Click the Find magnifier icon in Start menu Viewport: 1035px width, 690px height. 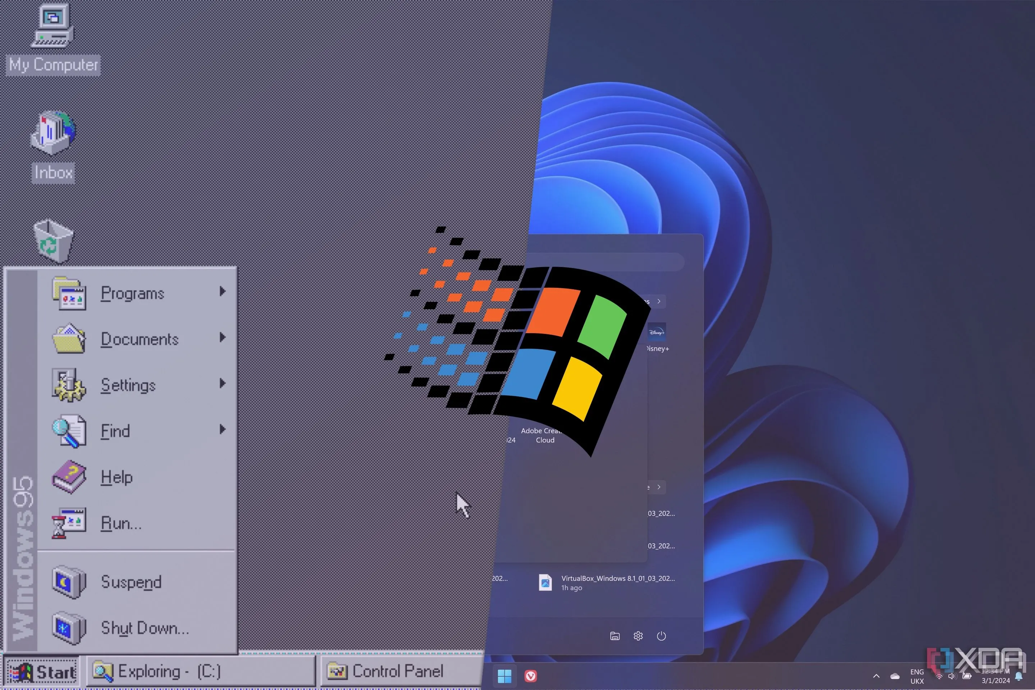69,431
